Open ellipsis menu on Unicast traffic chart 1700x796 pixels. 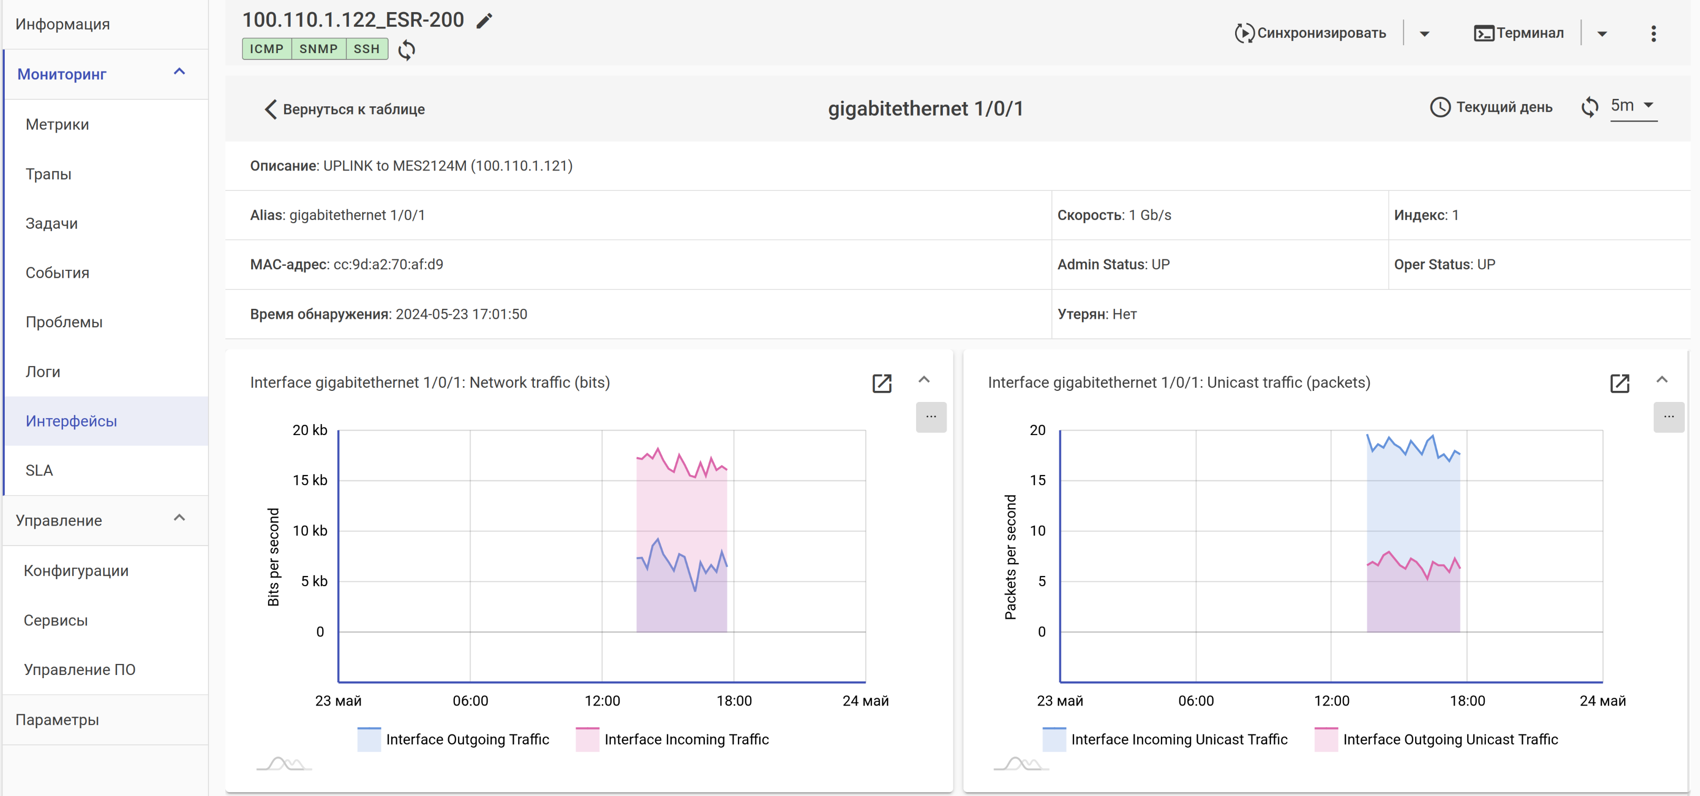(x=1668, y=417)
